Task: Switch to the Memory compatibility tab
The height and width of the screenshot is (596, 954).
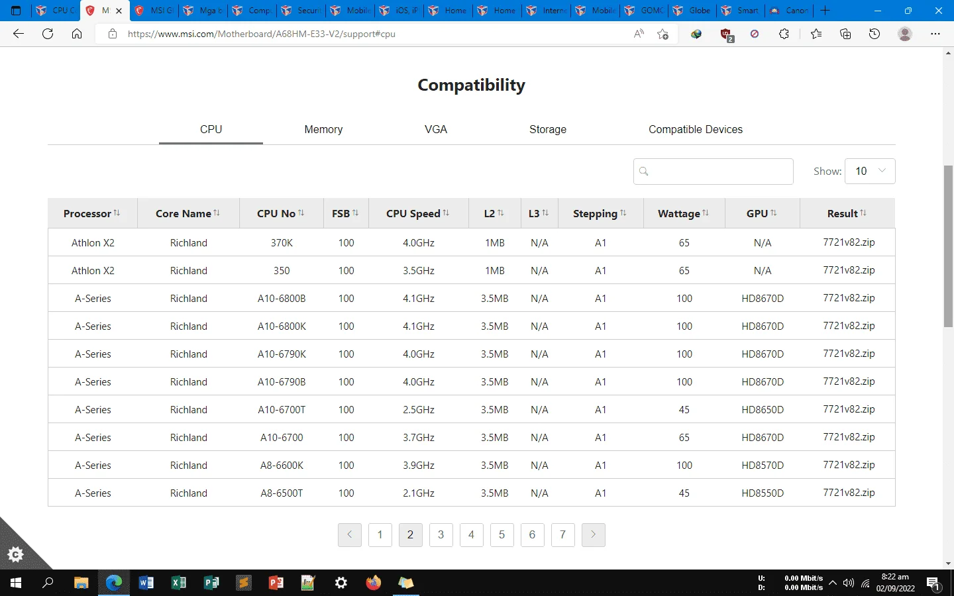Action: point(323,130)
